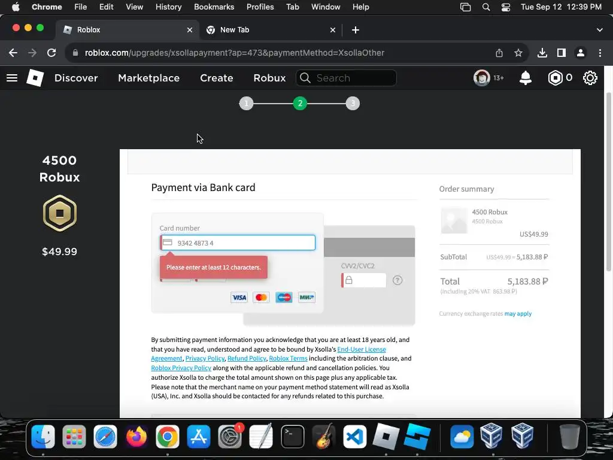Open End-User License Agreement link

tap(362, 349)
